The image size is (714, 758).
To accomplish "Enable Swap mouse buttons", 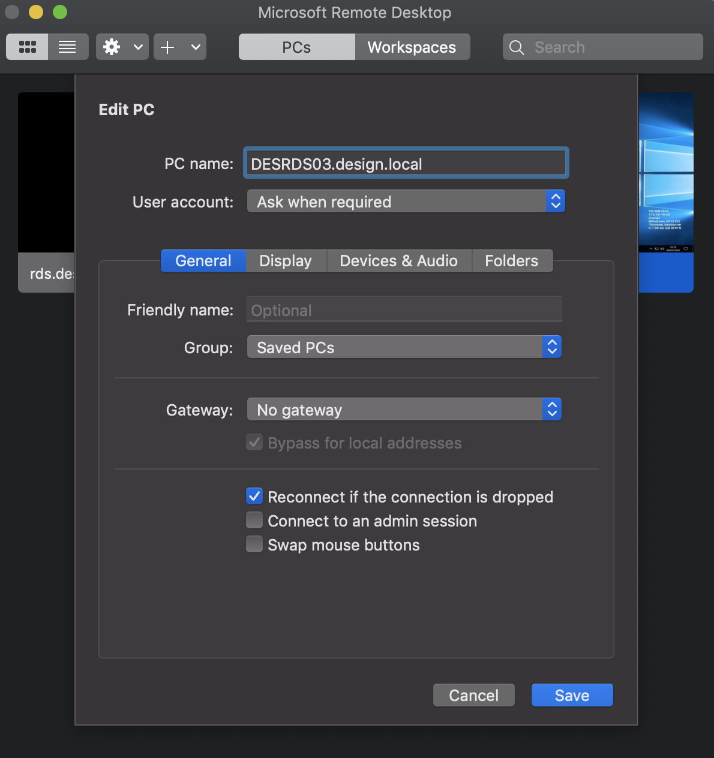I will 254,545.
